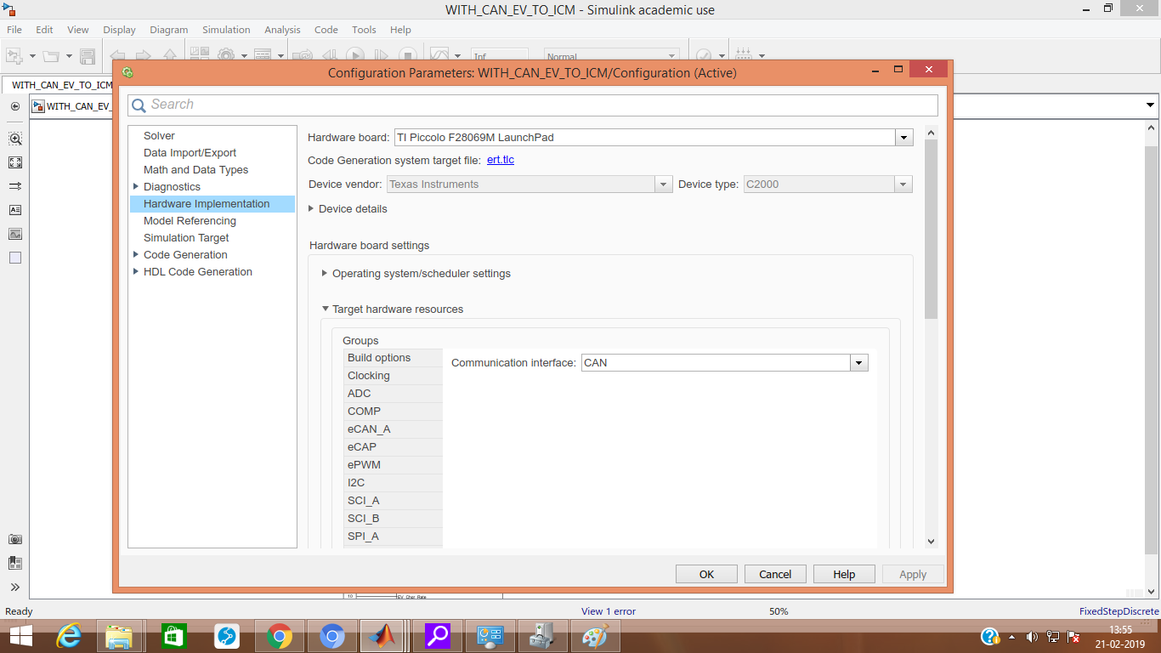Open the Simulation menu
This screenshot has height=653, width=1161.
[x=226, y=30]
